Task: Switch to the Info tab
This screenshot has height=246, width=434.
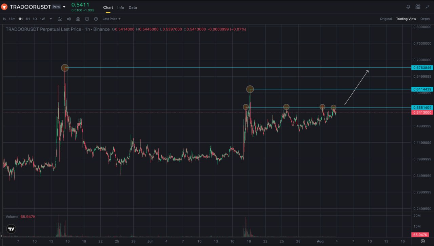Action: [x=121, y=7]
